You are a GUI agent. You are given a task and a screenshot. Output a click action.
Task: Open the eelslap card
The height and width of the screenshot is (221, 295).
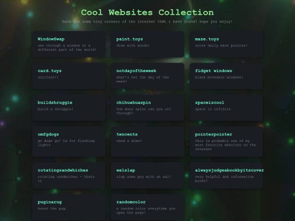[147, 176]
